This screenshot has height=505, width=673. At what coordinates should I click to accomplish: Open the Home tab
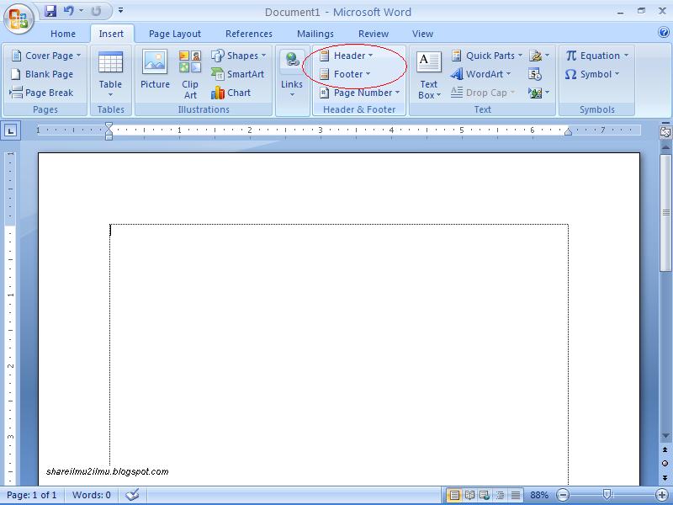coord(62,34)
